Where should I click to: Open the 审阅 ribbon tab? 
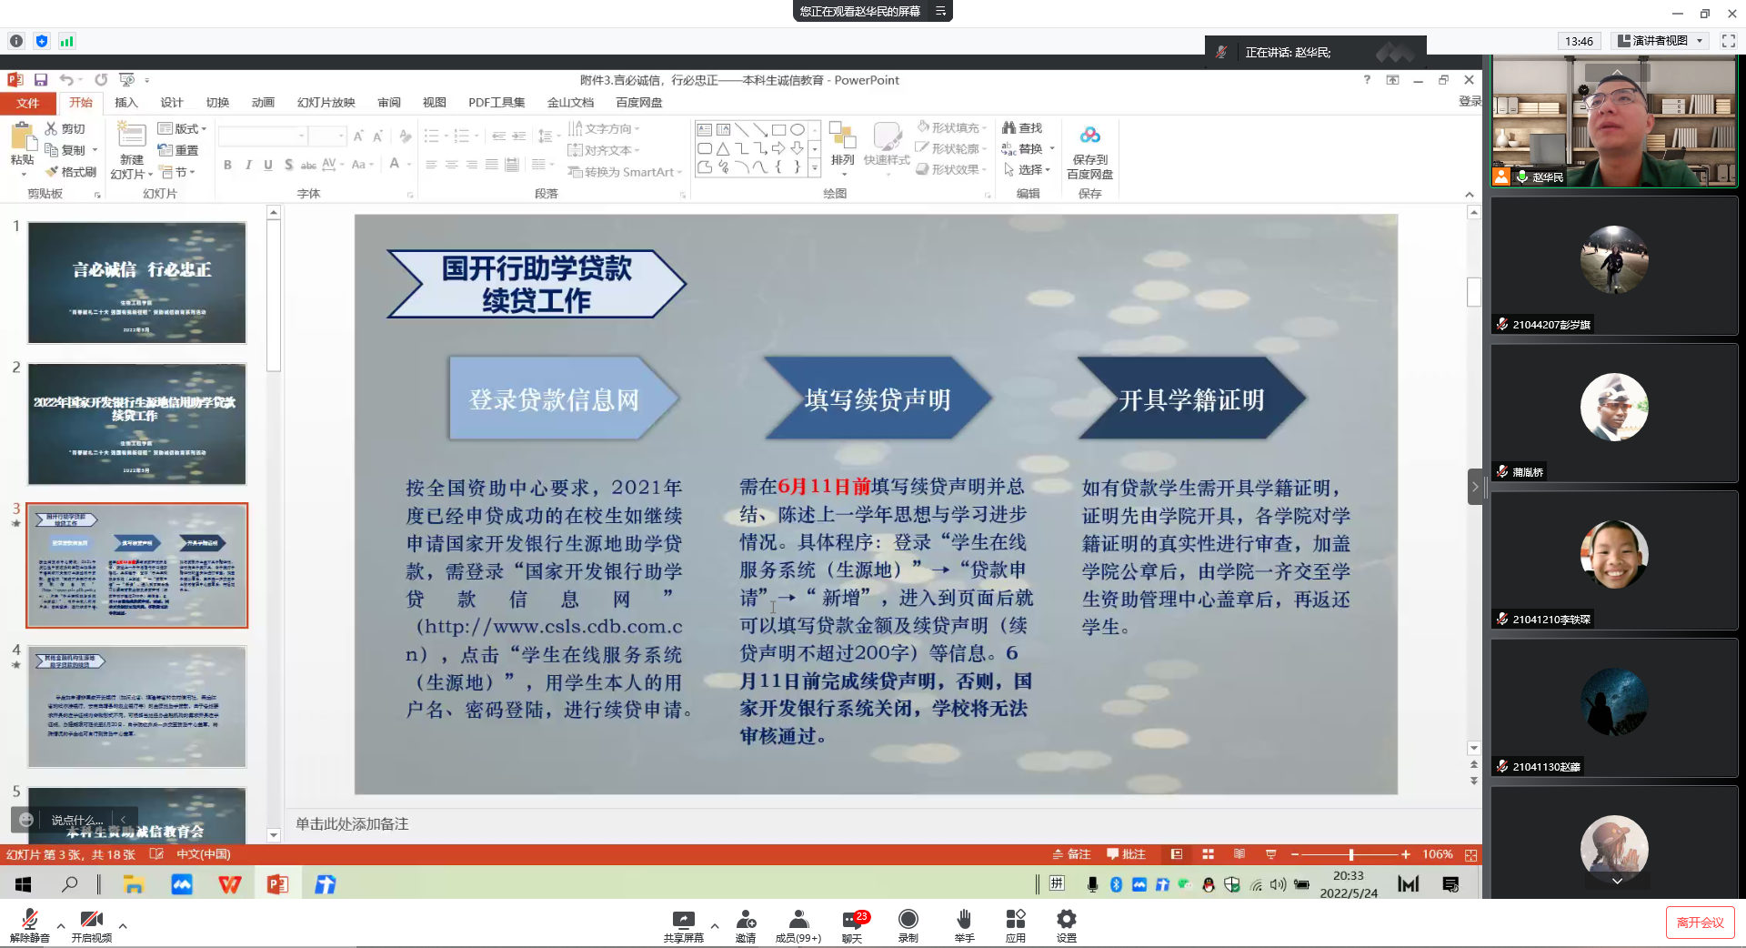pos(389,103)
